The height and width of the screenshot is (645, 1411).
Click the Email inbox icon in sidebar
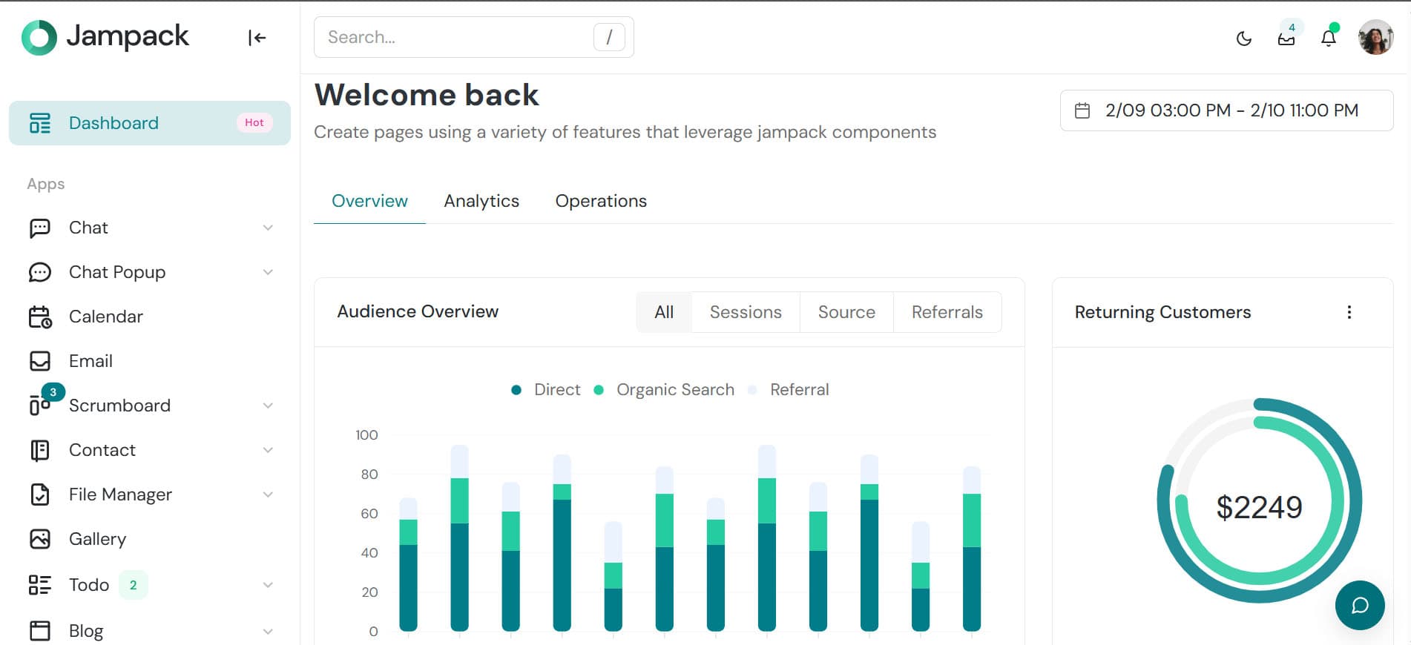tap(40, 361)
